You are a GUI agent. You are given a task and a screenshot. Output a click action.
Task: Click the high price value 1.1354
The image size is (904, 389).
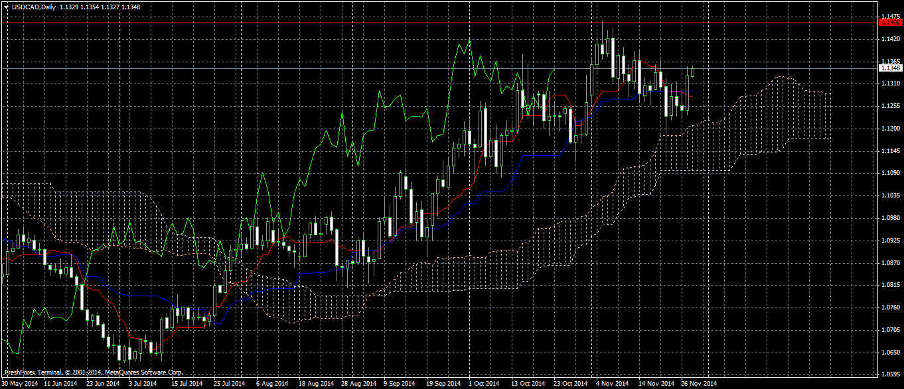pos(90,7)
